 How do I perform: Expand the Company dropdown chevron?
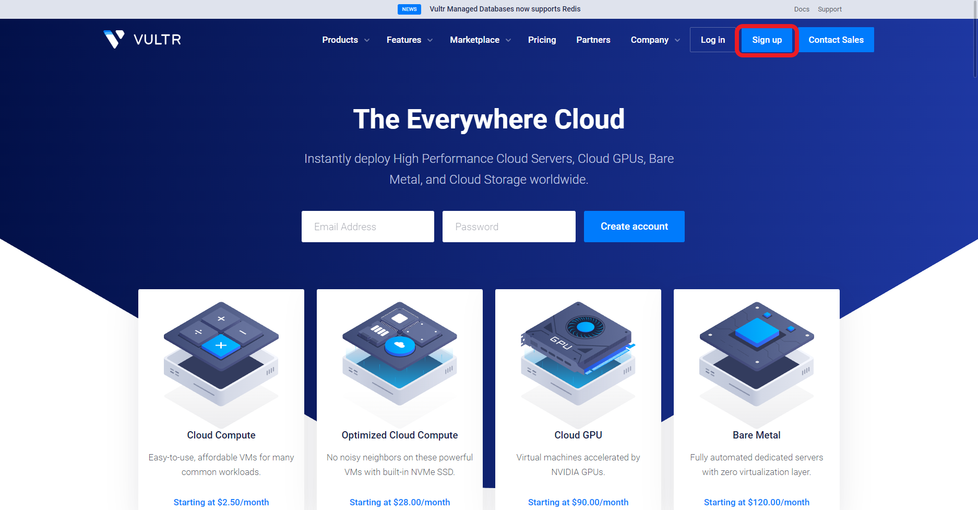[677, 40]
